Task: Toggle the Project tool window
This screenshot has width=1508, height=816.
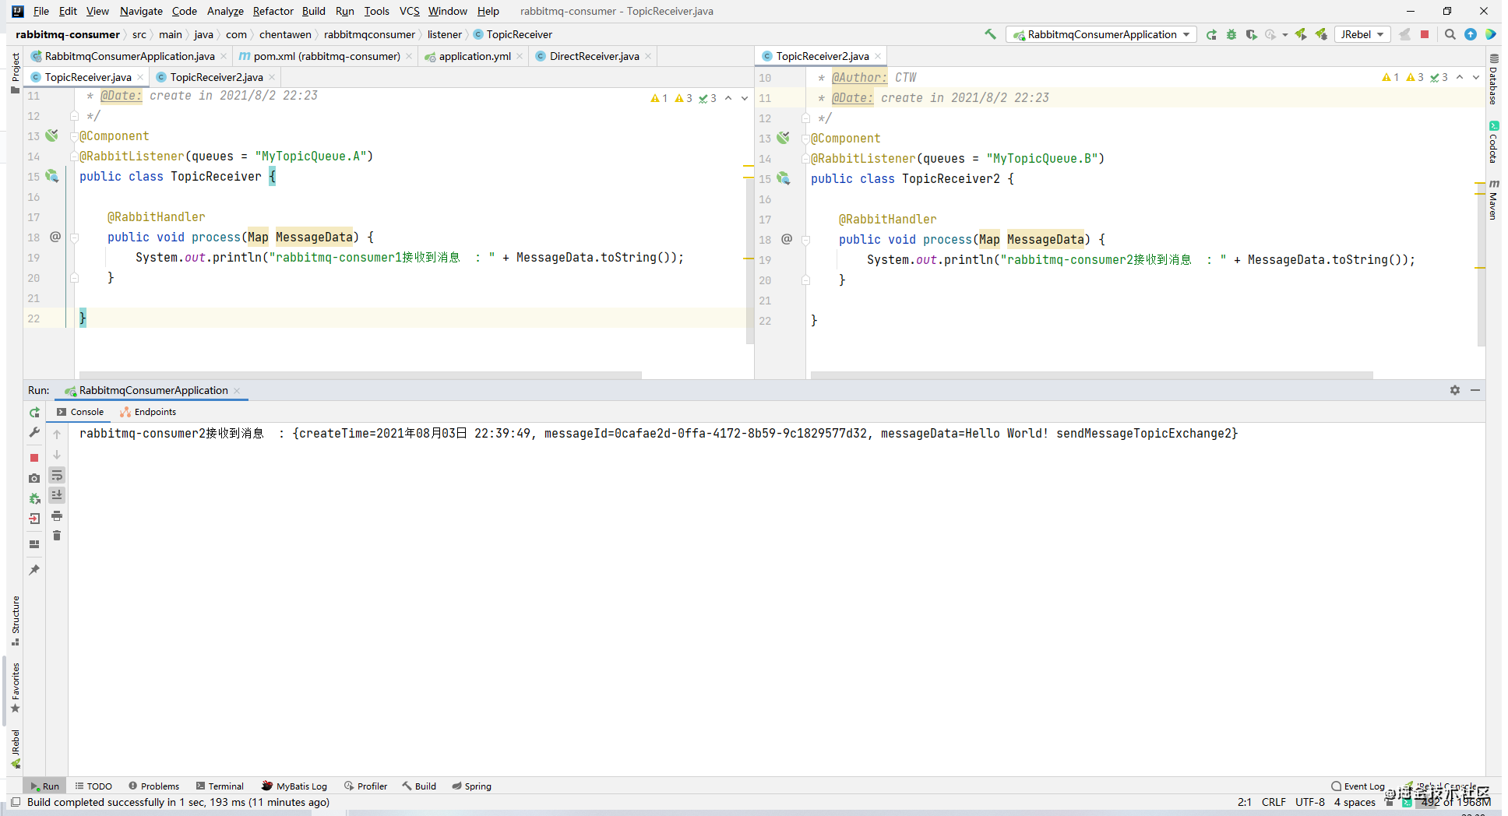Action: click(x=16, y=73)
